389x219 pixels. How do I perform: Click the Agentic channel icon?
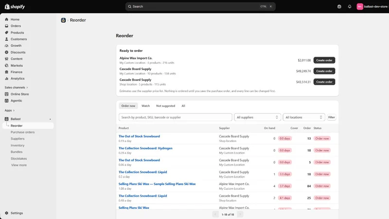pyautogui.click(x=7, y=101)
